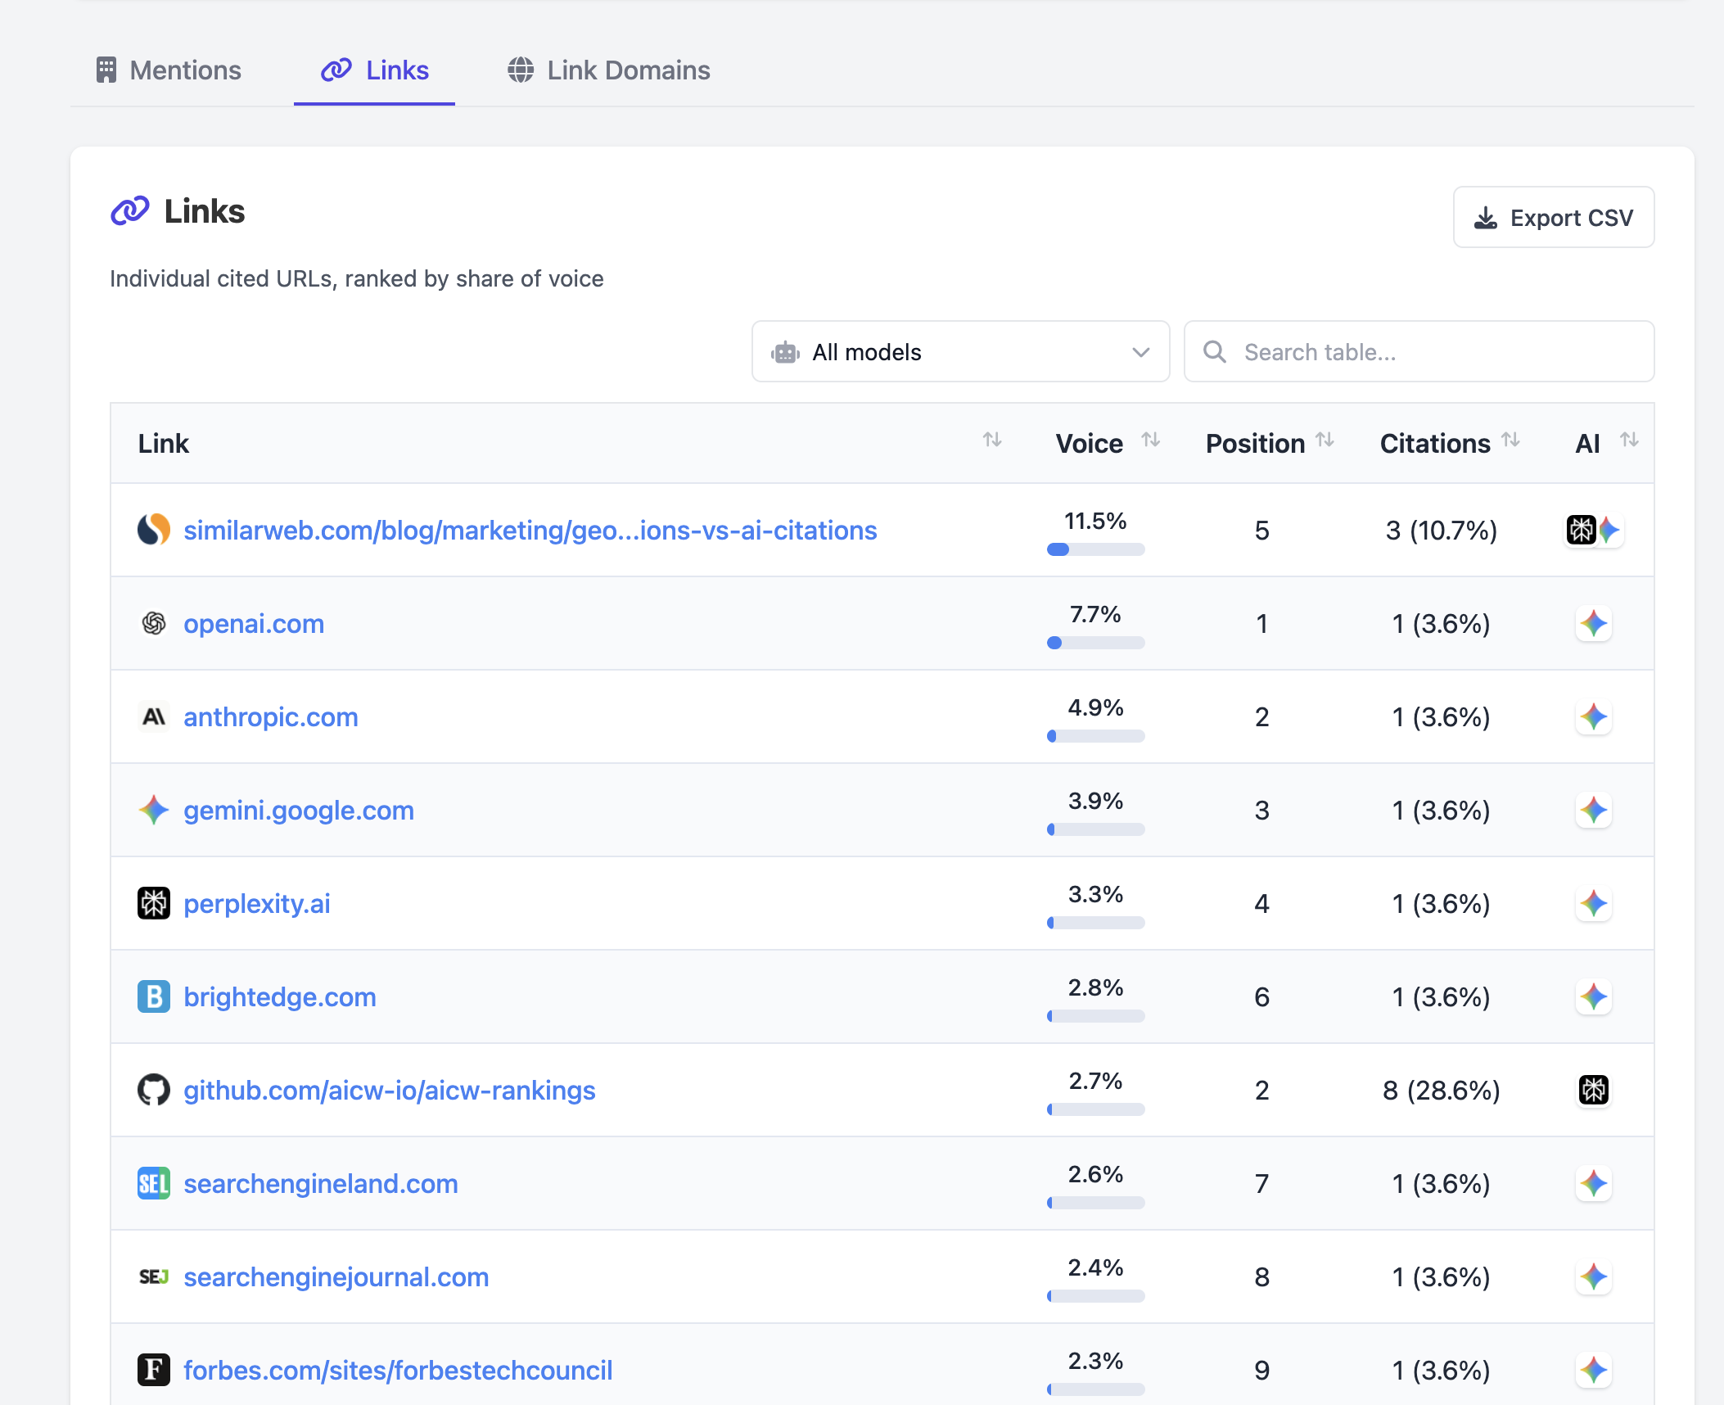Click the 3 (10.7%) citations value
This screenshot has width=1724, height=1405.
1442,531
